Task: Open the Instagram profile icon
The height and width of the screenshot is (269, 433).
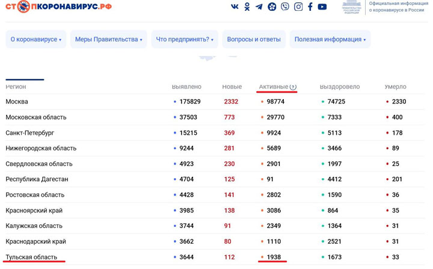Action: click(298, 7)
